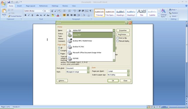Image resolution: width=188 pixels, height=109 pixels.
Task: Increase paragraph indent
Action: (x=83, y=11)
